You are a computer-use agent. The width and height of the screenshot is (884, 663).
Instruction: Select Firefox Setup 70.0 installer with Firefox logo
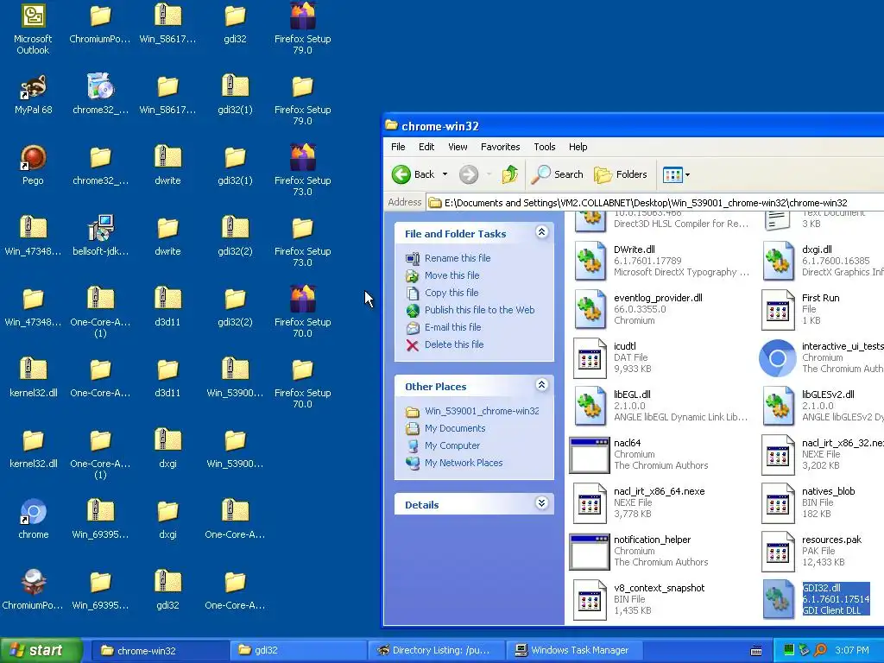(x=302, y=311)
